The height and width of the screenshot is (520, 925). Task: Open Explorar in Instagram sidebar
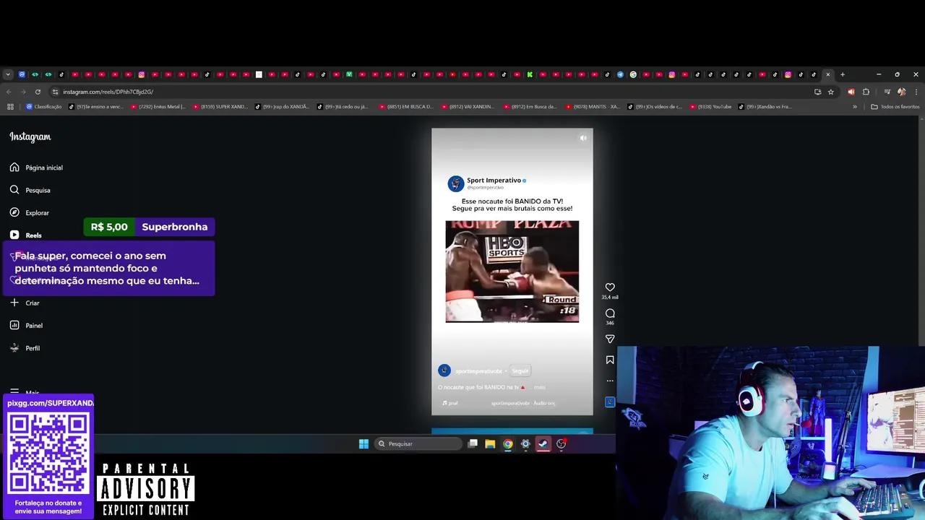point(30,213)
